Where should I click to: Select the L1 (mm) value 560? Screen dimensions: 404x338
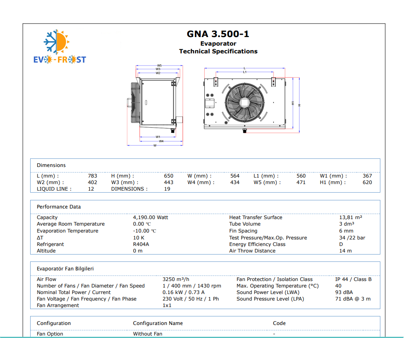pyautogui.click(x=301, y=176)
